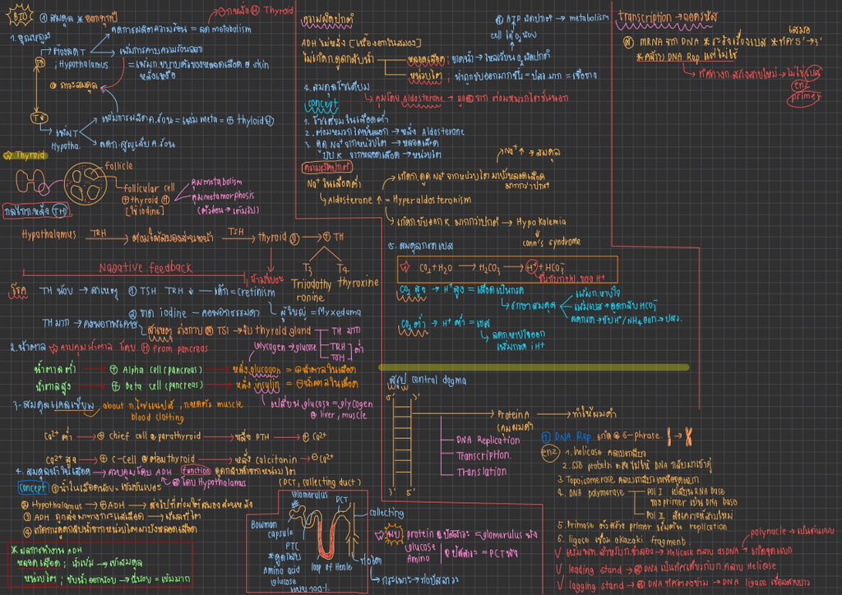Image resolution: width=842 pixels, height=595 pixels.
Task: Click the blue boxed 'concept' label
Action: [x=33, y=487]
